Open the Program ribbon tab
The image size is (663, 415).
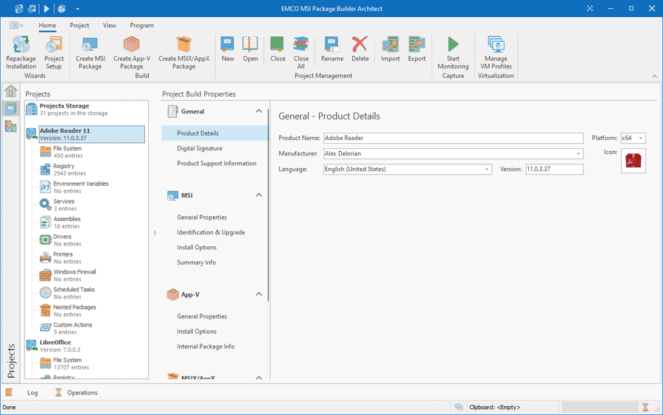coord(141,25)
